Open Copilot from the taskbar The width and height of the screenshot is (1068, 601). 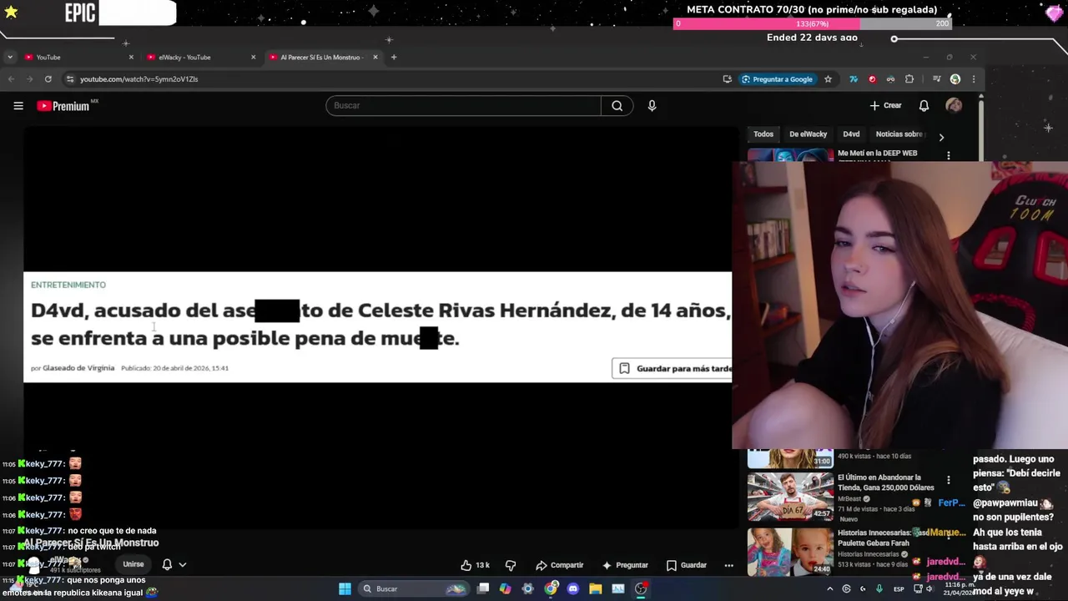(x=505, y=588)
